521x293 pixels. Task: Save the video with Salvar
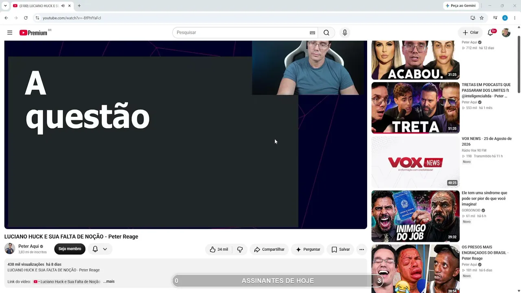[x=340, y=249]
